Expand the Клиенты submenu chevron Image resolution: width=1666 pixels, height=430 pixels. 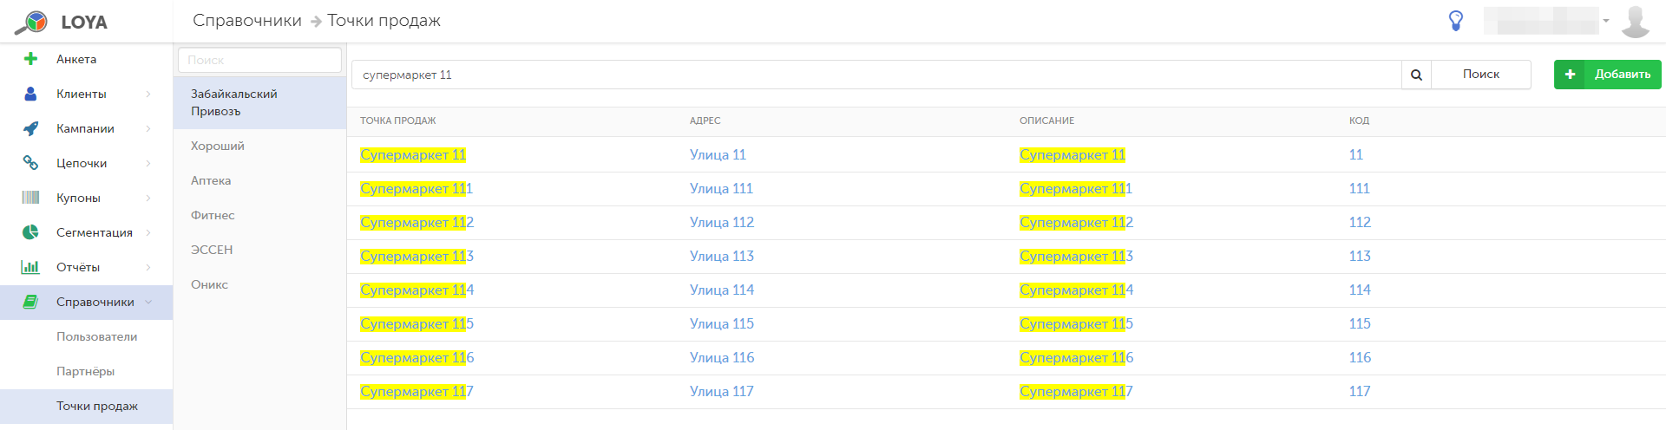[x=148, y=94]
